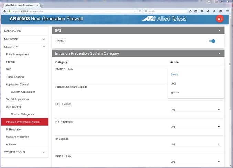
Task: Click the search magnifier icon
Action: pyautogui.click(x=146, y=11)
